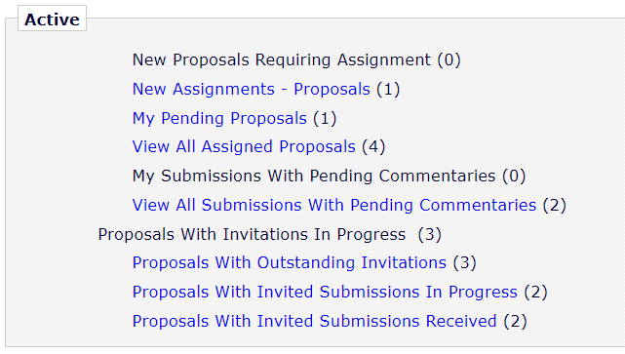This screenshot has width=625, height=354.
Task: Open View All Submissions With Pending Commentaries
Action: pyautogui.click(x=334, y=206)
